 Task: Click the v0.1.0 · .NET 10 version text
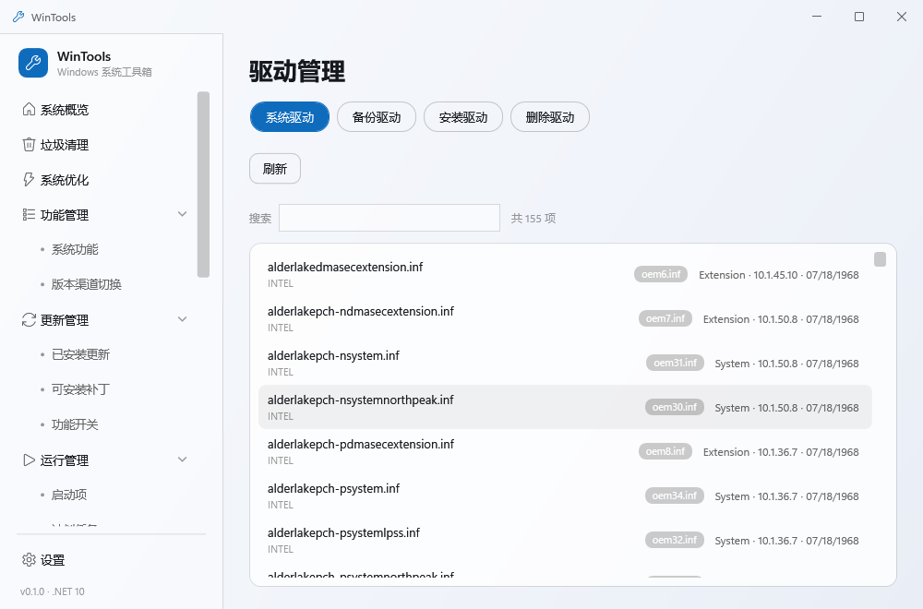tap(53, 591)
